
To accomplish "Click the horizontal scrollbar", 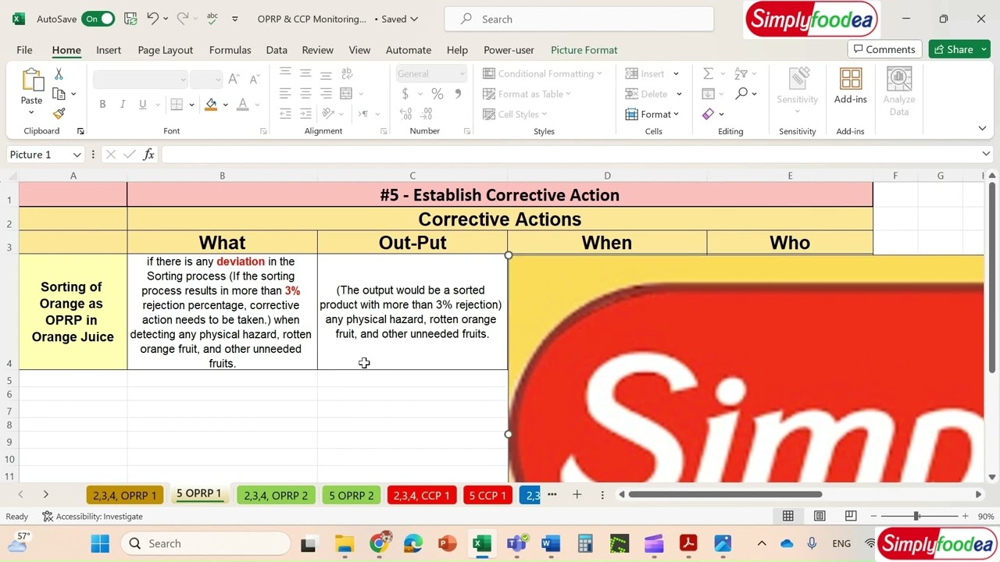I will 725,494.
